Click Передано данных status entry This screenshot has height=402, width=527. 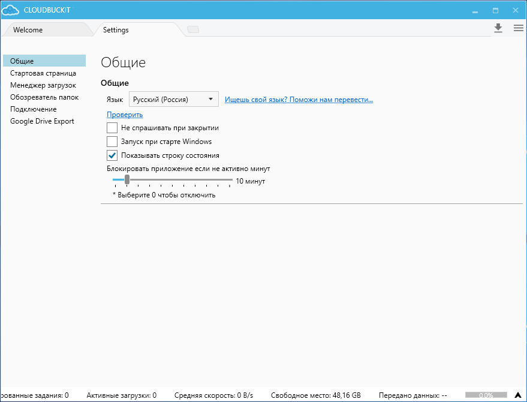click(412, 395)
